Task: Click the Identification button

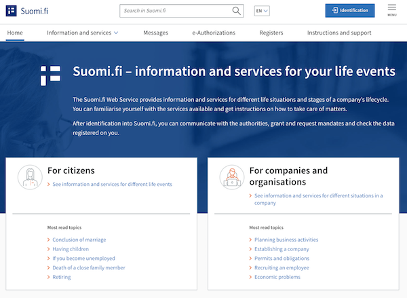Action: tap(350, 11)
